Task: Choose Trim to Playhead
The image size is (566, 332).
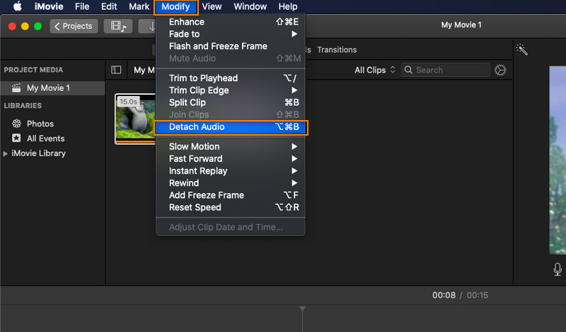Action: pyautogui.click(x=231, y=78)
